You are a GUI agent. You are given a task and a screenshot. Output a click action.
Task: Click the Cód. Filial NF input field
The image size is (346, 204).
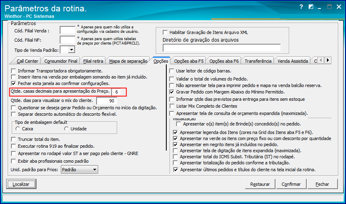coord(67,40)
